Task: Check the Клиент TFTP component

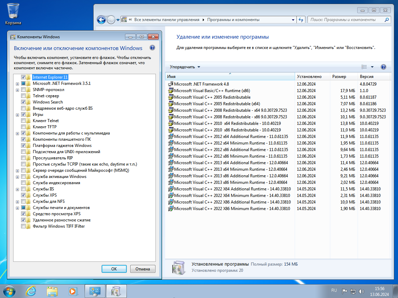Action: tap(23, 127)
